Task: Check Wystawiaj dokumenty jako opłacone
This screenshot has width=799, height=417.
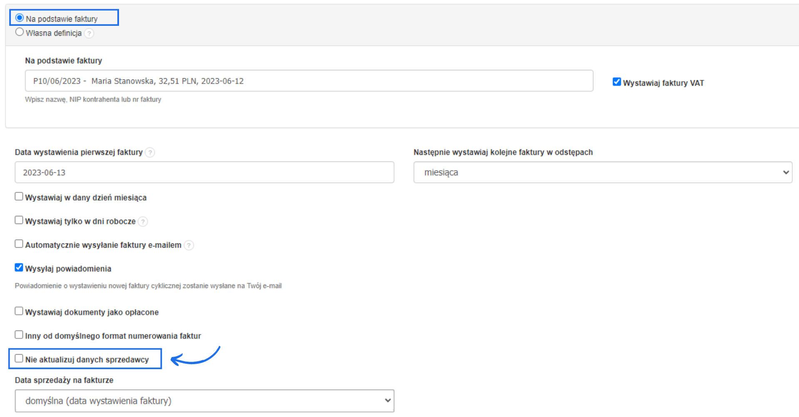Action: point(19,311)
